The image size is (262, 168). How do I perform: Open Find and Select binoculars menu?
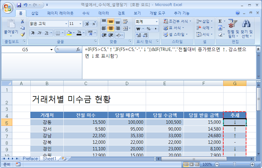246,28
